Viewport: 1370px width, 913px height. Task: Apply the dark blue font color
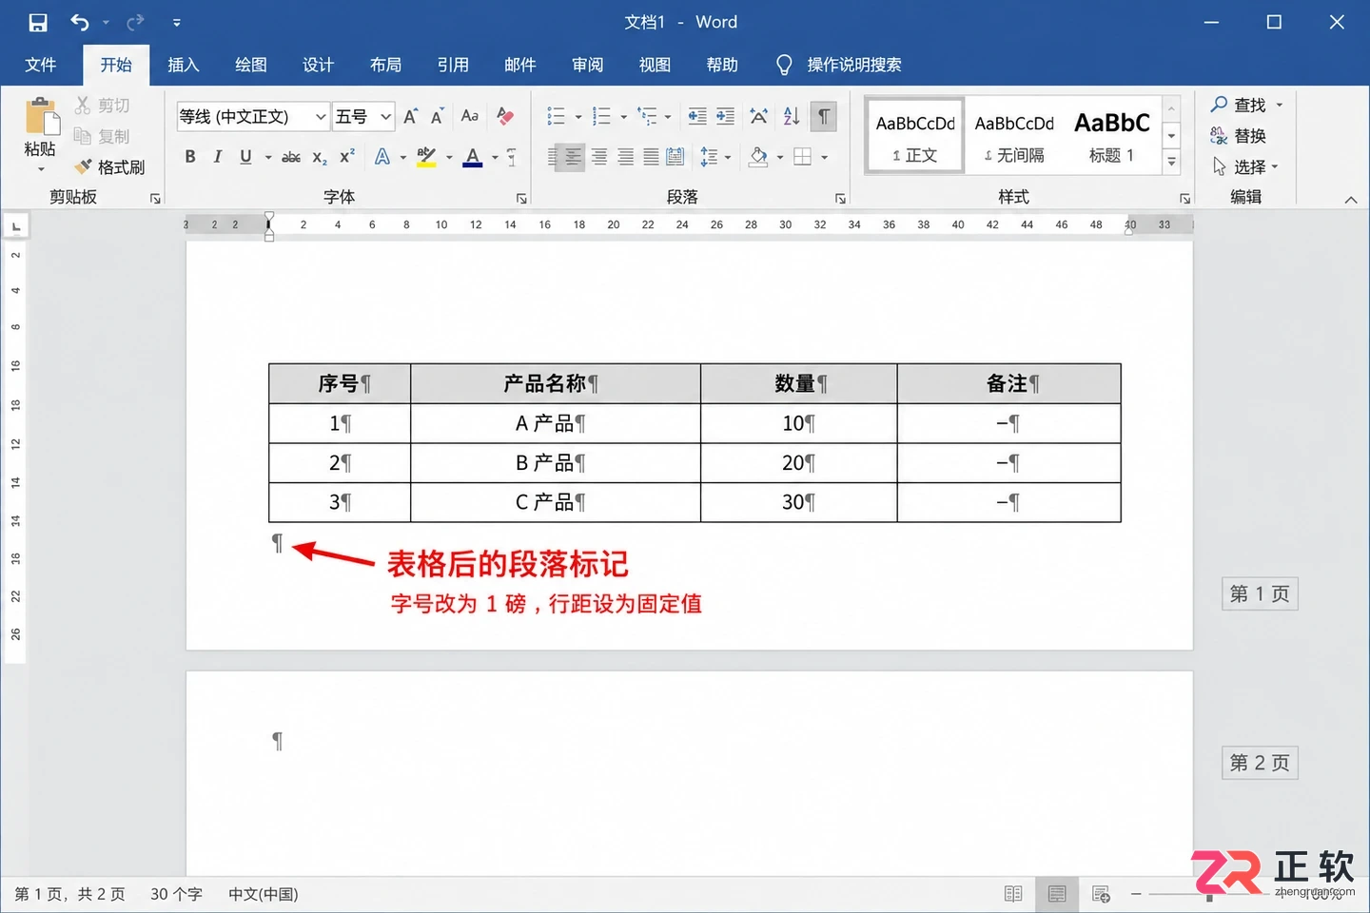click(x=473, y=157)
